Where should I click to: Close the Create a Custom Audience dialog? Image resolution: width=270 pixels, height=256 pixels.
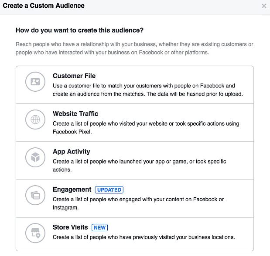(263, 6)
